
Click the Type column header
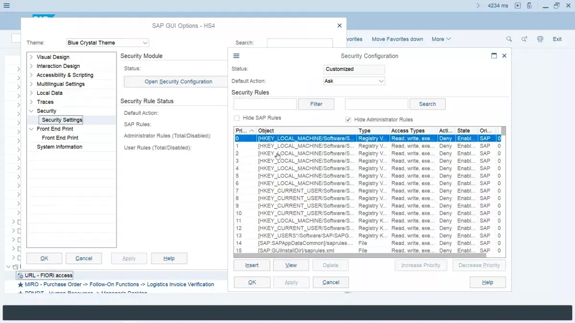point(373,131)
